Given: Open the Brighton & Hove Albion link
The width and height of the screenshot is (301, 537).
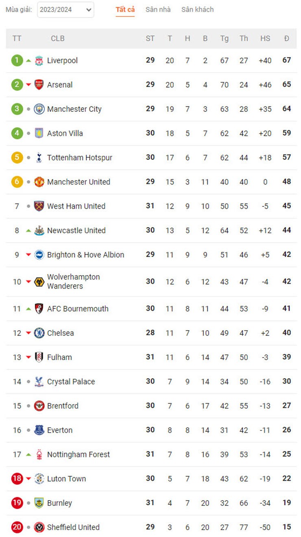Looking at the screenshot, I should coord(86,255).
